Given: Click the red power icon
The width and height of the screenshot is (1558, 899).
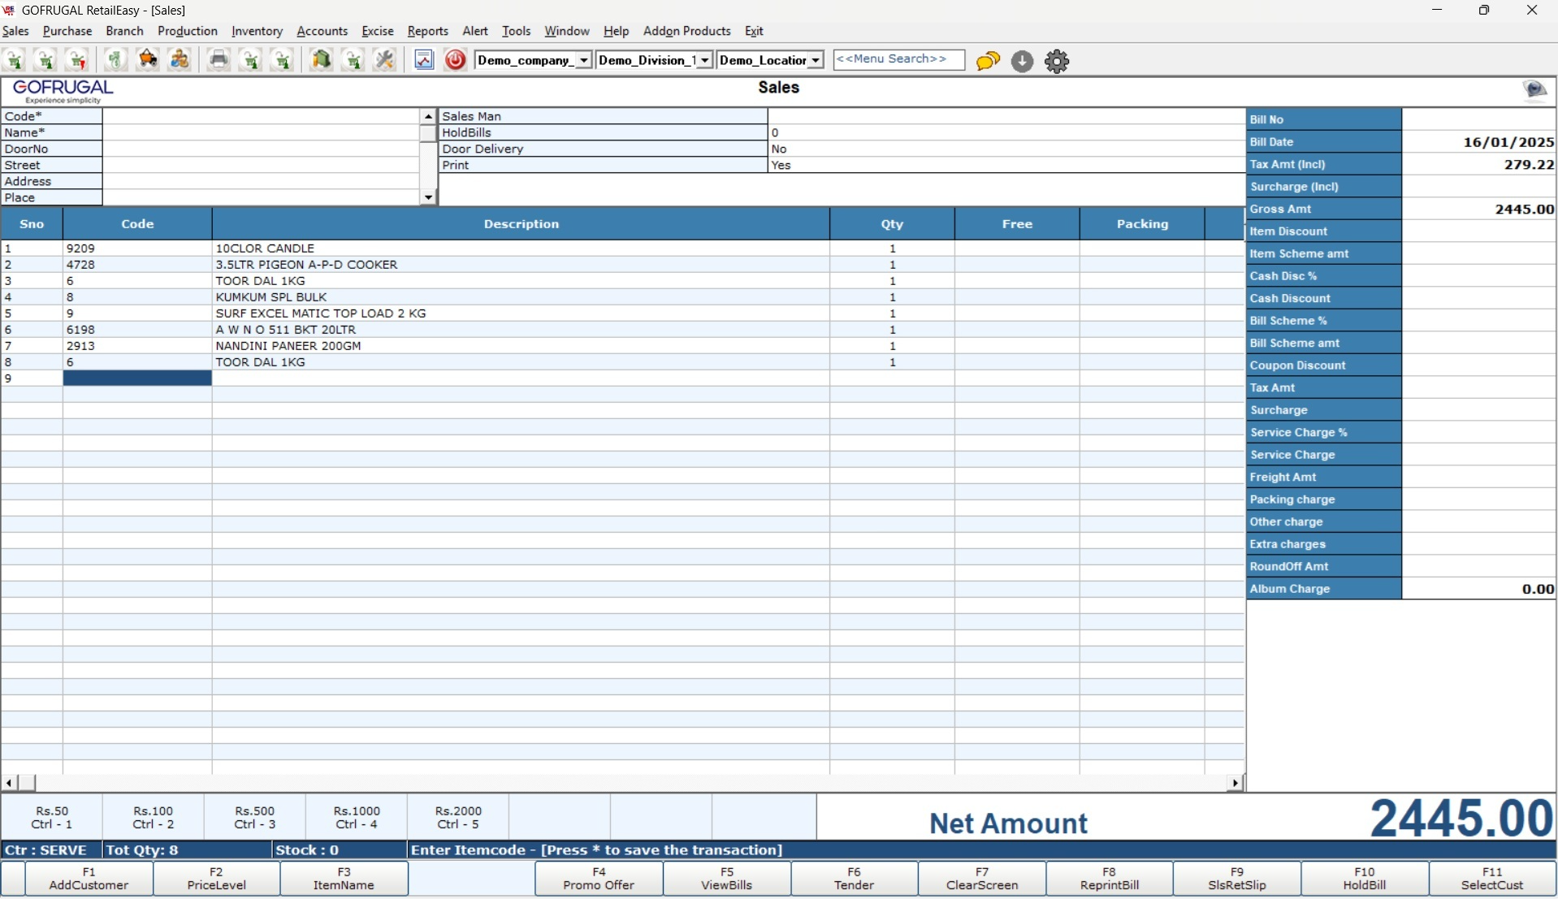Looking at the screenshot, I should (x=456, y=60).
